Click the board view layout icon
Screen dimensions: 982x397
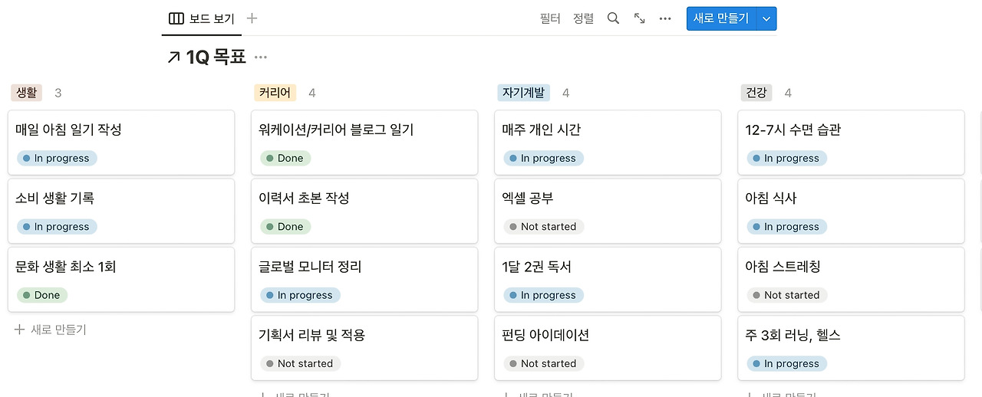(176, 18)
